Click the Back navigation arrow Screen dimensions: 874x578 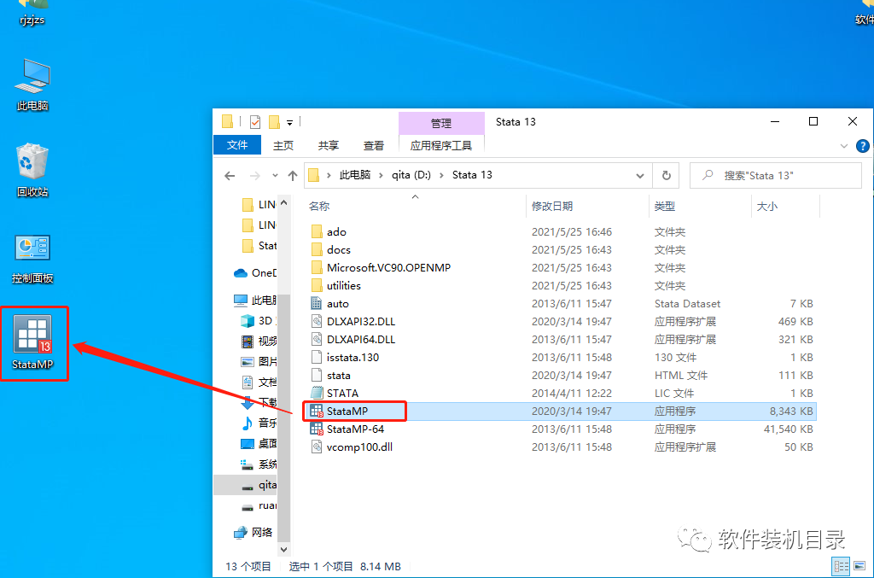pyautogui.click(x=230, y=176)
